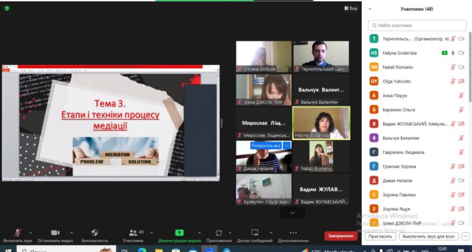Click the HS avatar of Halyna Sviderska

(x=374, y=53)
